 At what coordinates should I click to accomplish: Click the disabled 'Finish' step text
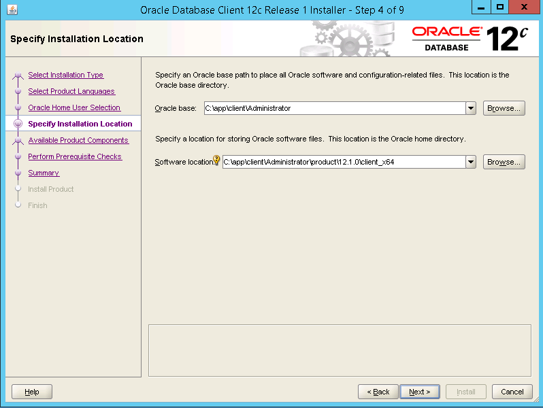pos(37,205)
